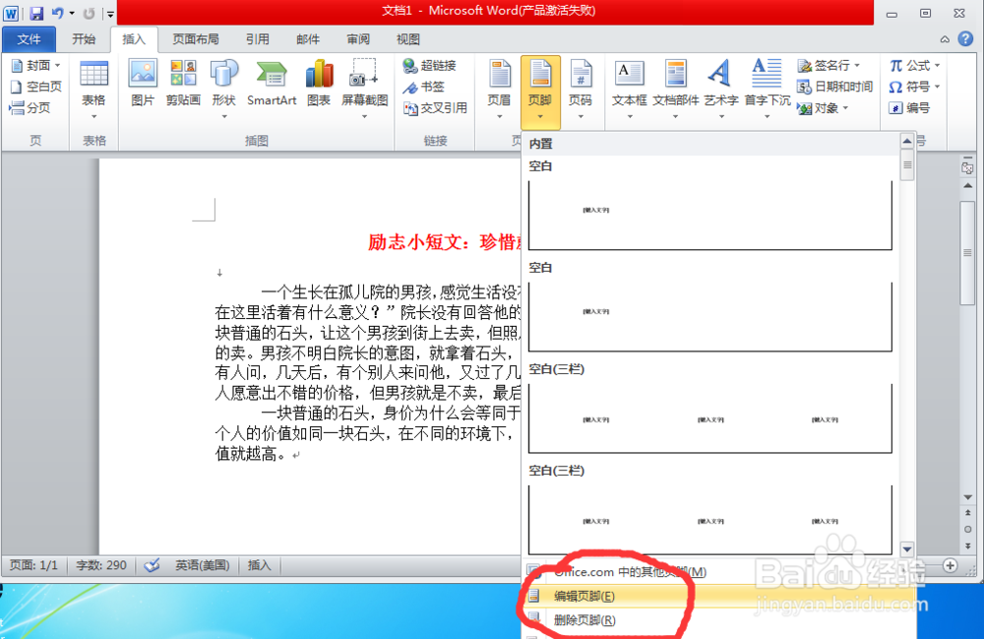Image resolution: width=984 pixels, height=639 pixels.
Task: Open the 文件 backstage menu
Action: (29, 39)
